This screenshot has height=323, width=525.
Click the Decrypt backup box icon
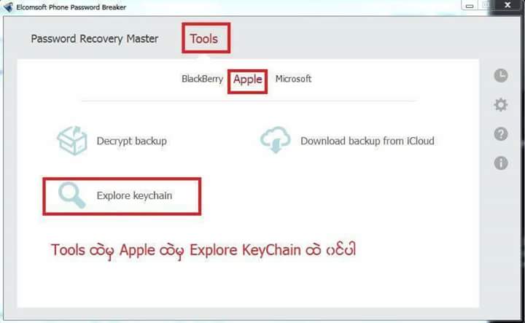tap(72, 141)
